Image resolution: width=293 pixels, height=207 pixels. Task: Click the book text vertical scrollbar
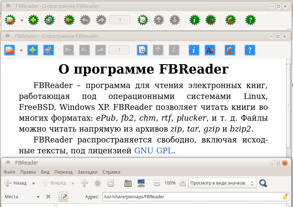[288, 105]
